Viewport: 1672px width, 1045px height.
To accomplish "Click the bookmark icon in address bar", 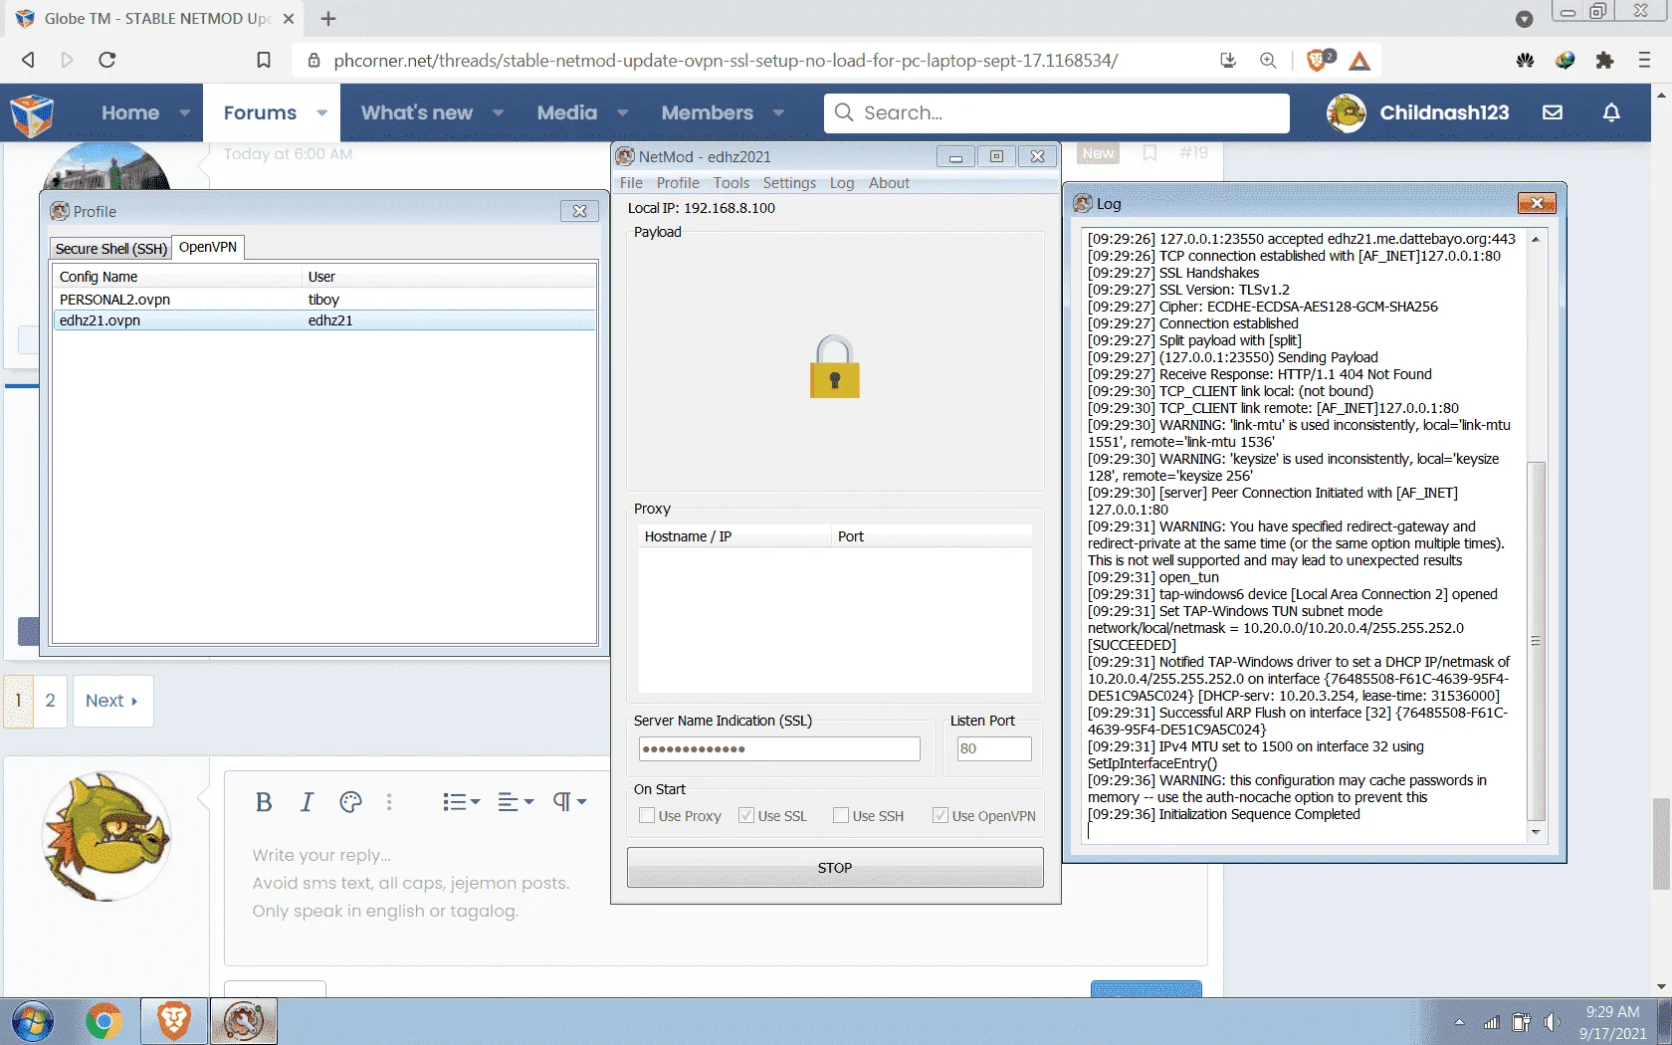I will pyautogui.click(x=264, y=60).
